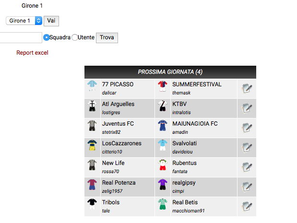
Task: Open the Girone 1 dropdown
Action: coord(24,21)
